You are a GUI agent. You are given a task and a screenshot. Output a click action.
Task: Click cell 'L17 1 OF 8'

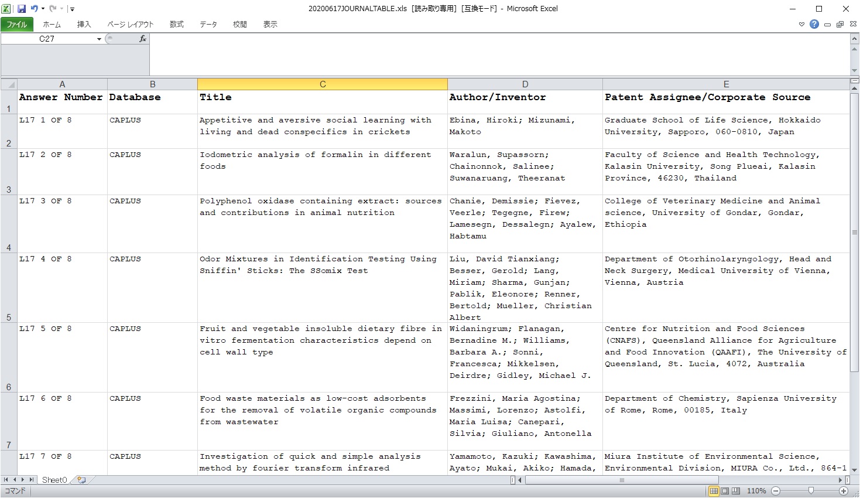pyautogui.click(x=62, y=131)
